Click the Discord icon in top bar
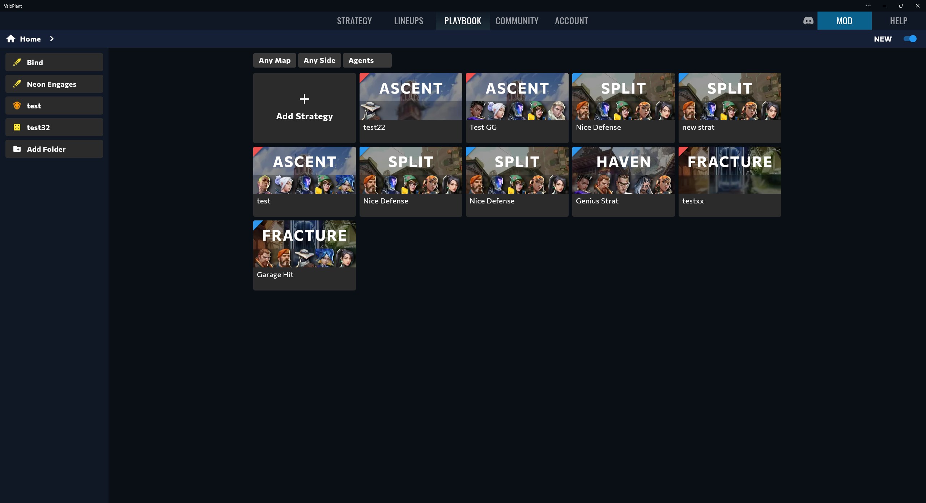 tap(808, 21)
